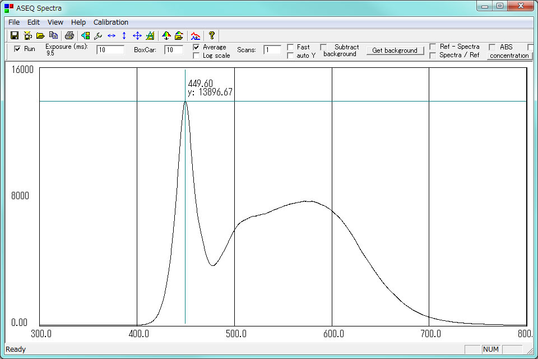The width and height of the screenshot is (538, 359).
Task: Click the green-yellow blocks device icon
Action: (85, 35)
